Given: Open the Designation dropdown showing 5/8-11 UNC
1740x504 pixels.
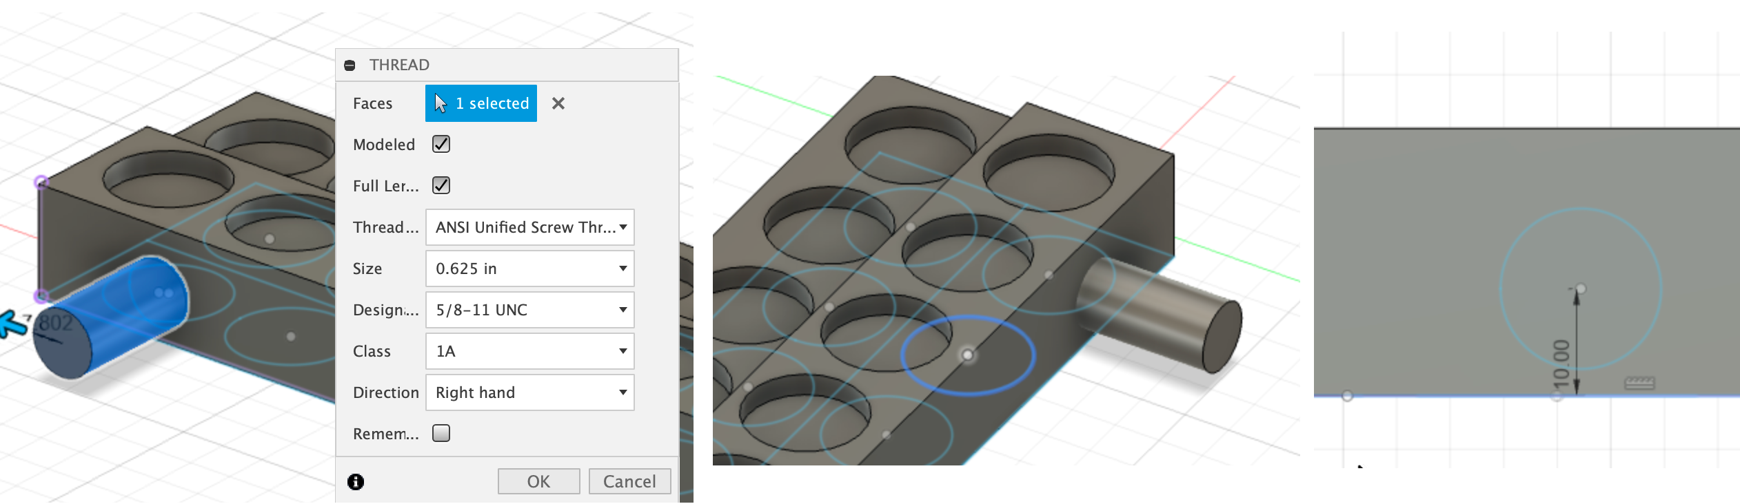Looking at the screenshot, I should [x=529, y=310].
